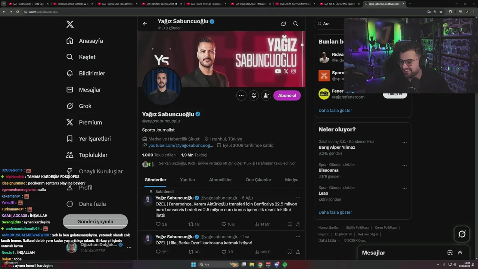This screenshot has height=269, width=478.
Task: Expand Daha fazla menu in sidebar
Action: tap(86, 204)
